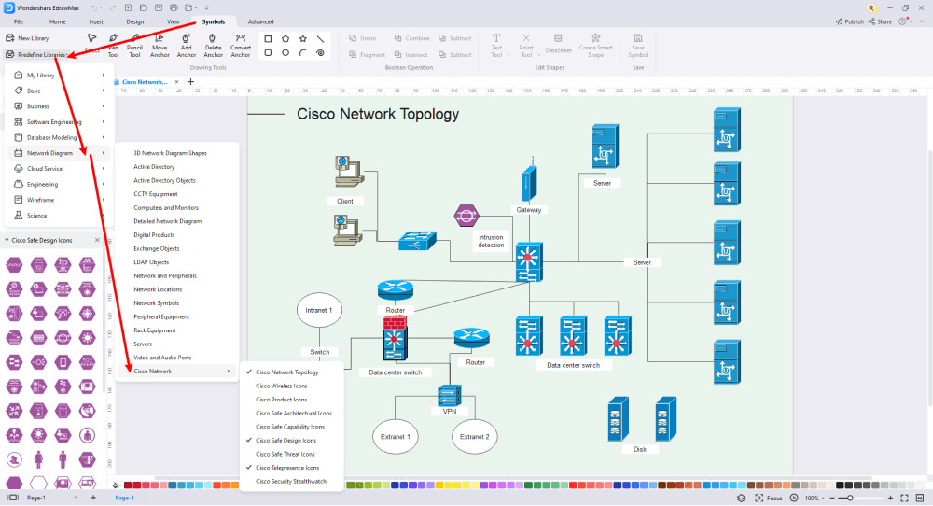This screenshot has width=933, height=506.
Task: Close the Cisco Safe Design Icons panel
Action: (x=97, y=241)
